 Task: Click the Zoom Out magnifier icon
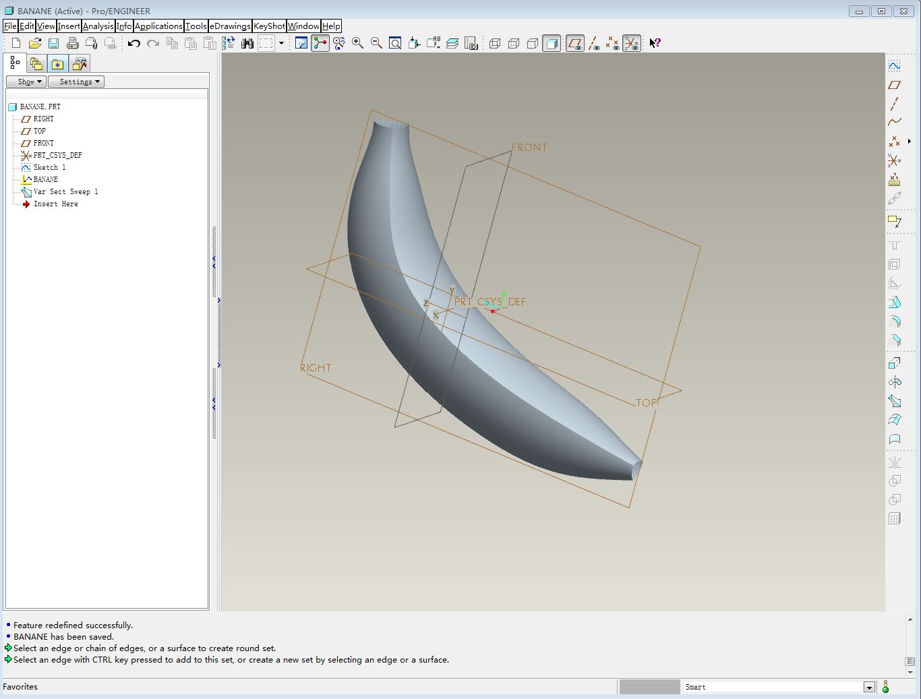coord(377,43)
